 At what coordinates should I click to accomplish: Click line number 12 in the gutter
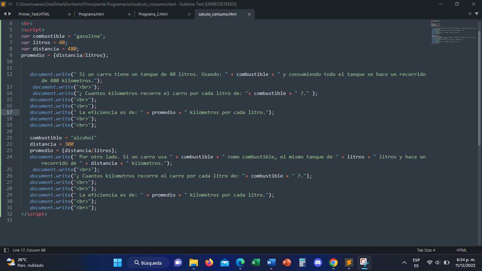(x=9, y=74)
